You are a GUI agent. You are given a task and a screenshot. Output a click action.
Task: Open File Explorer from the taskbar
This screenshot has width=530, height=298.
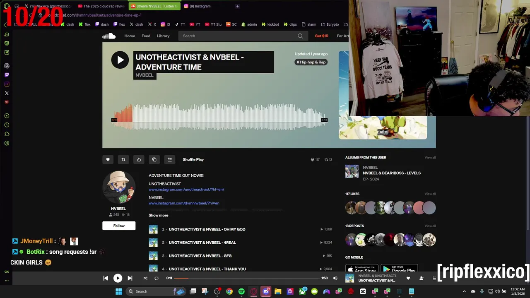click(x=278, y=291)
